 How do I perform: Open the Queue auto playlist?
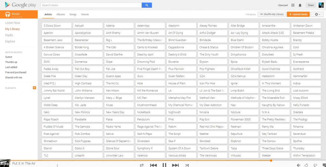pos(9,57)
